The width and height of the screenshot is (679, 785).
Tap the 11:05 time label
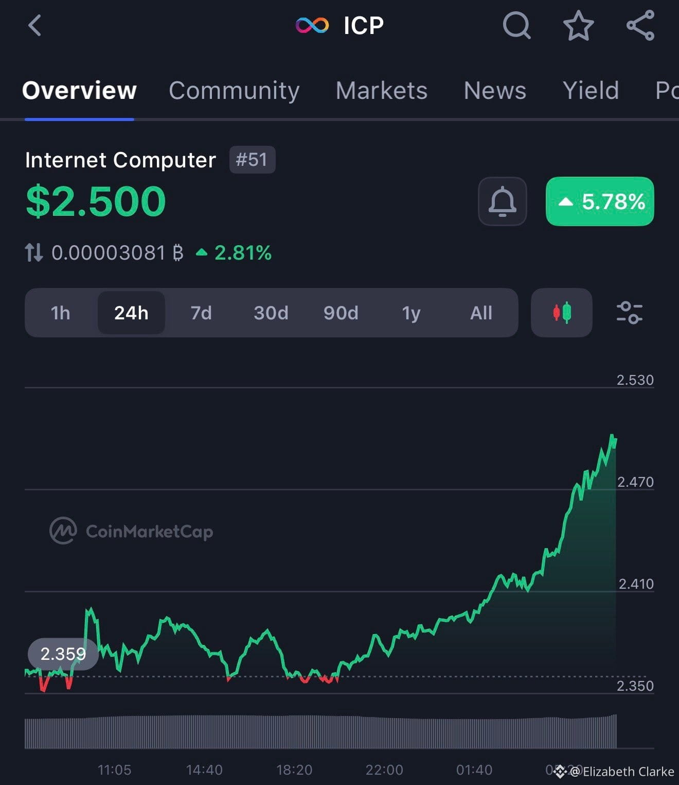(114, 770)
